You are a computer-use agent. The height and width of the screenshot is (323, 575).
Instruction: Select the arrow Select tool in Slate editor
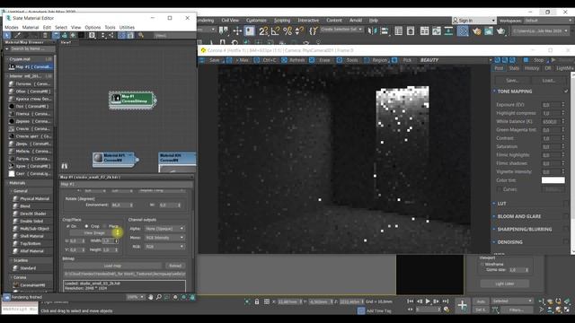[x=7, y=36]
